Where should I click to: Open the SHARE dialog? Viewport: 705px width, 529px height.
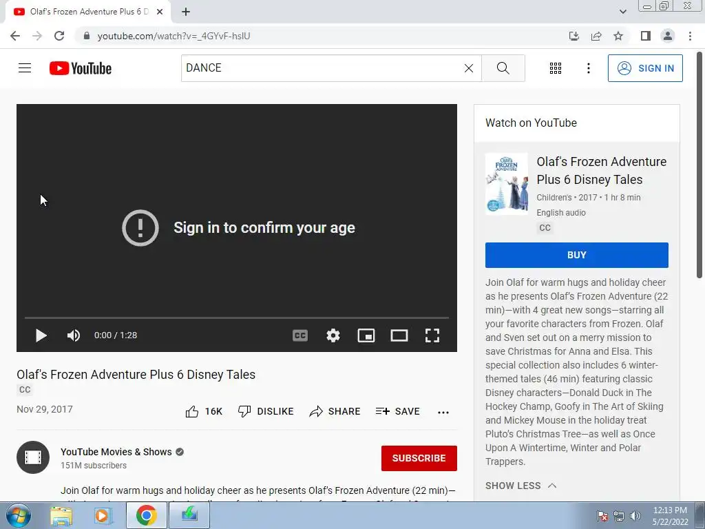tap(335, 411)
